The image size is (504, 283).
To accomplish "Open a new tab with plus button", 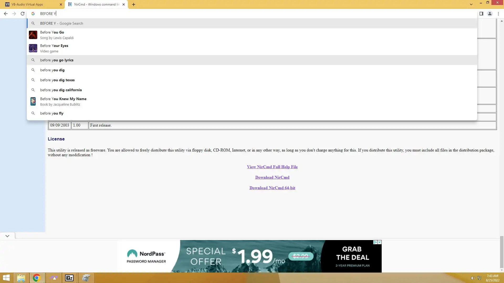I will pos(134,4).
